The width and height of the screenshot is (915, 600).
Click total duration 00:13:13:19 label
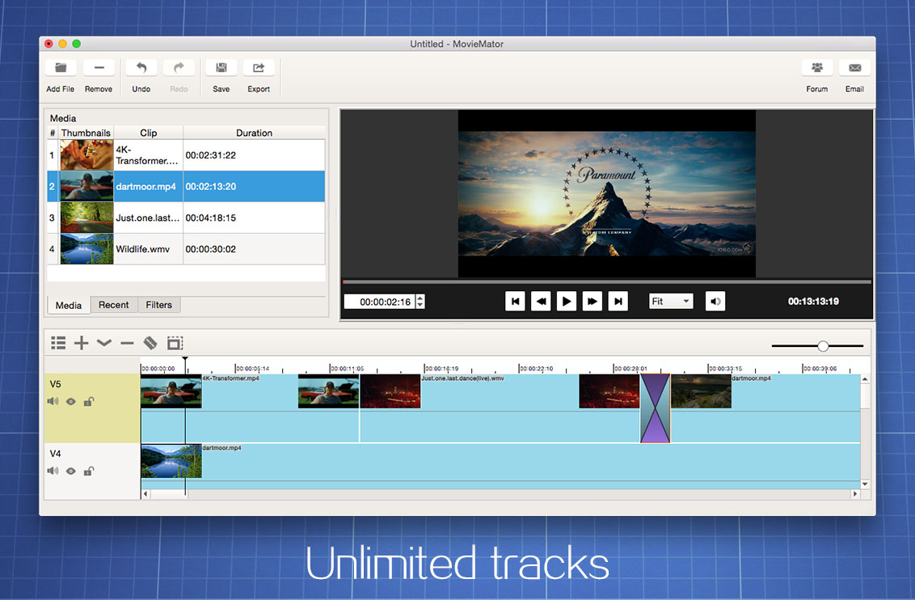(x=813, y=301)
